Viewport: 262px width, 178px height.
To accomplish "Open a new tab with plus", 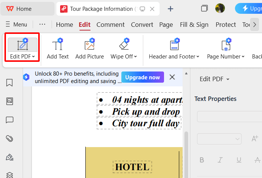I will 170,9.
